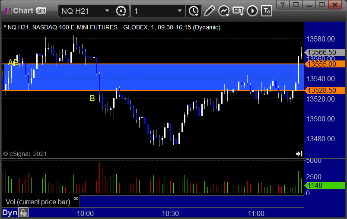Click the 10:00 time axis label
The width and height of the screenshot is (347, 219).
(85, 213)
